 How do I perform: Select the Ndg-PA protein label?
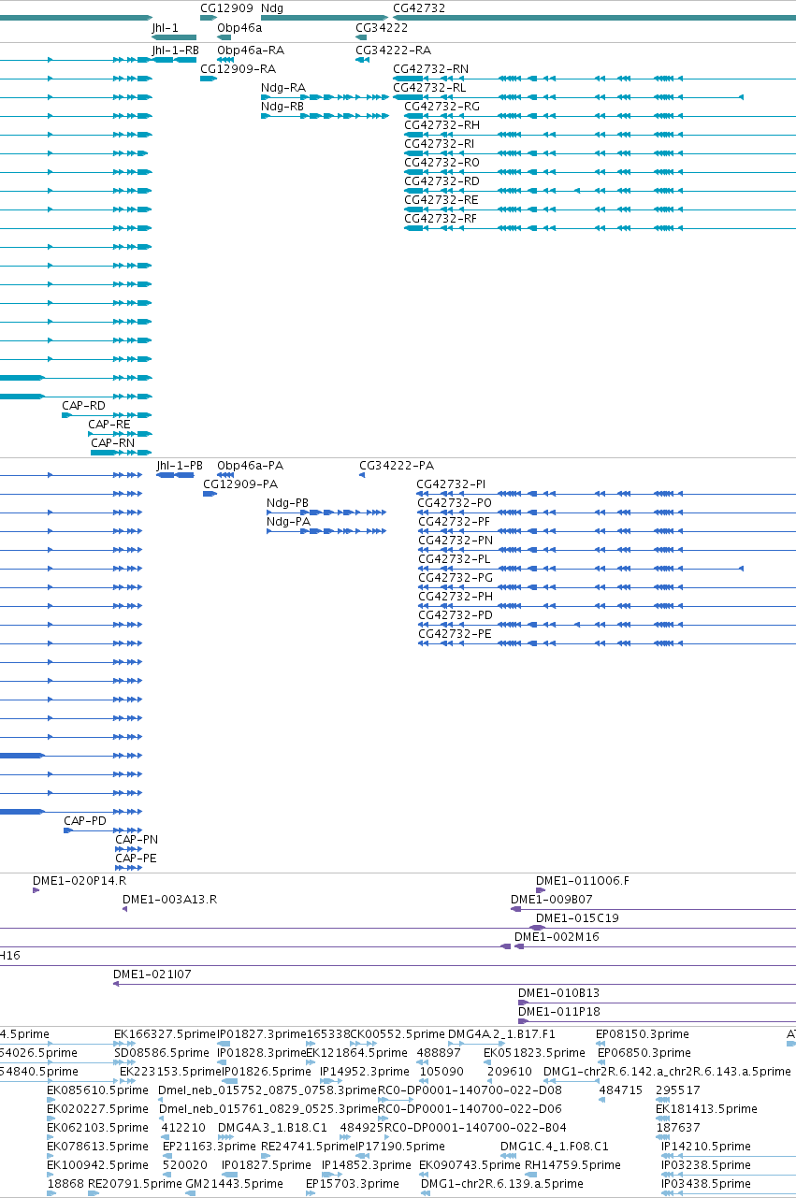click(x=288, y=522)
